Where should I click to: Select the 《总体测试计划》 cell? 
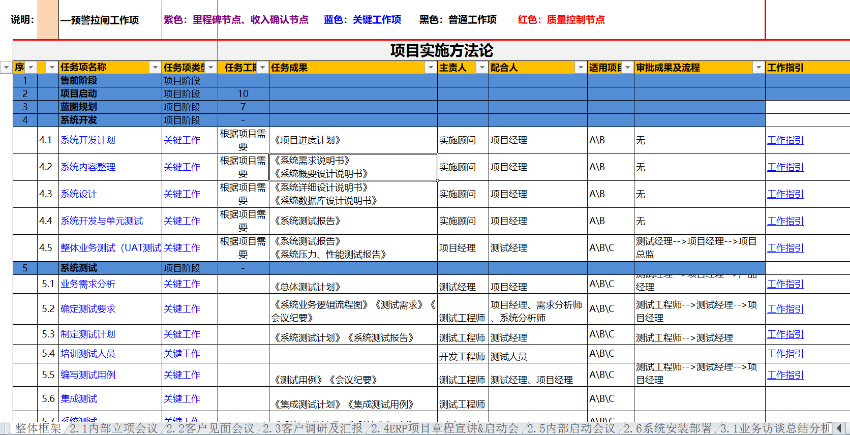(x=353, y=284)
